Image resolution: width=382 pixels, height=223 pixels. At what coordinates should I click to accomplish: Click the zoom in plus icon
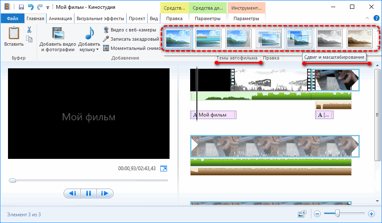pos(371,214)
